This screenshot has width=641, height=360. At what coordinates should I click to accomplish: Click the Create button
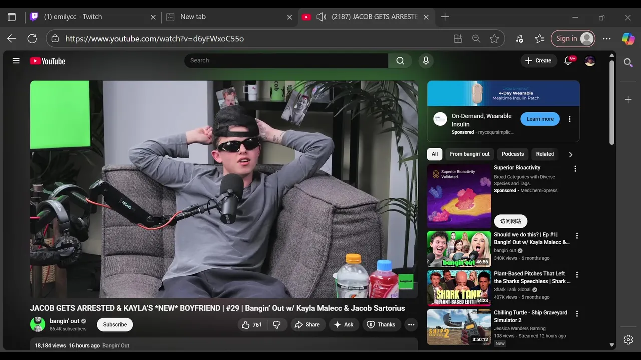[x=539, y=61]
